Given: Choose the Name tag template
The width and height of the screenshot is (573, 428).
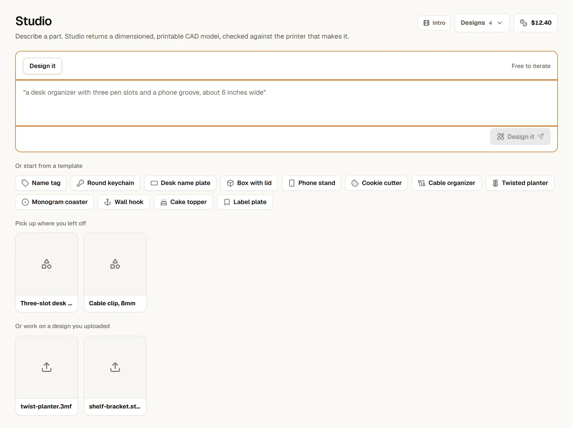Looking at the screenshot, I should 41,183.
